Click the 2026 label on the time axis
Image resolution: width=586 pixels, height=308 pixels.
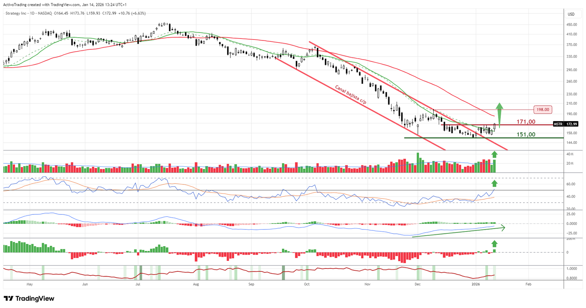coord(475,284)
